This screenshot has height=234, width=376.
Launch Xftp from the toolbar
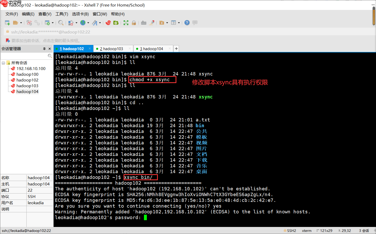point(116,23)
